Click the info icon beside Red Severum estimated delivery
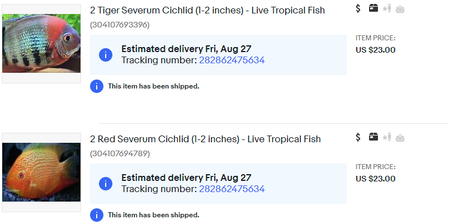Screen dimensions: 449x224 coord(106,184)
